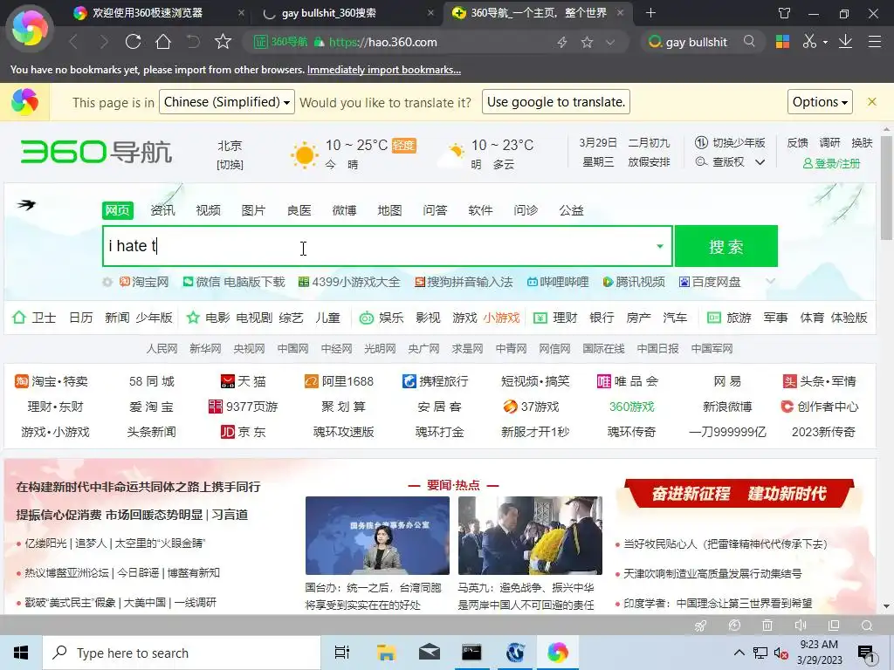Click 电影 category with star icon

coord(208,318)
